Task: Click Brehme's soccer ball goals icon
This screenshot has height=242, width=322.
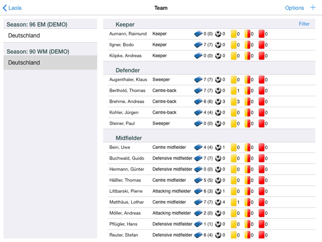Action: click(x=219, y=101)
